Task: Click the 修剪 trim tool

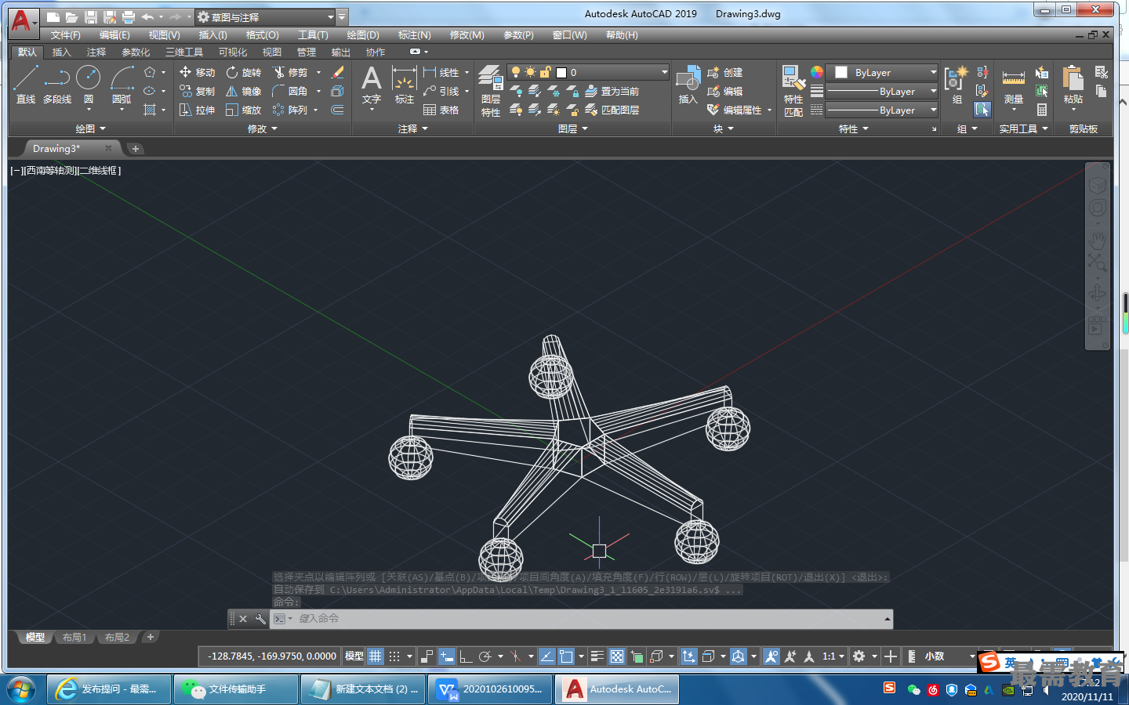Action: point(290,72)
